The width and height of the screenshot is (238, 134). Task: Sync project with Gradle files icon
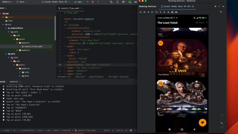click(117, 2)
